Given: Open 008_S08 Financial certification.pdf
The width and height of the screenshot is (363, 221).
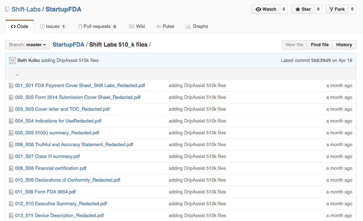Looking at the screenshot, I should [x=51, y=168].
